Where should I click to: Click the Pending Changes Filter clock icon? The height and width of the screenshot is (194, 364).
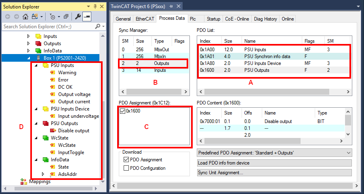point(53,17)
